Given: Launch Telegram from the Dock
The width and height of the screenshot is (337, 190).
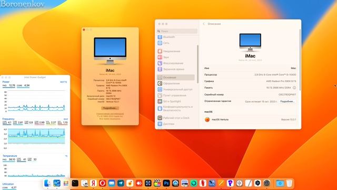Looking at the screenshot, I should (x=121, y=183).
